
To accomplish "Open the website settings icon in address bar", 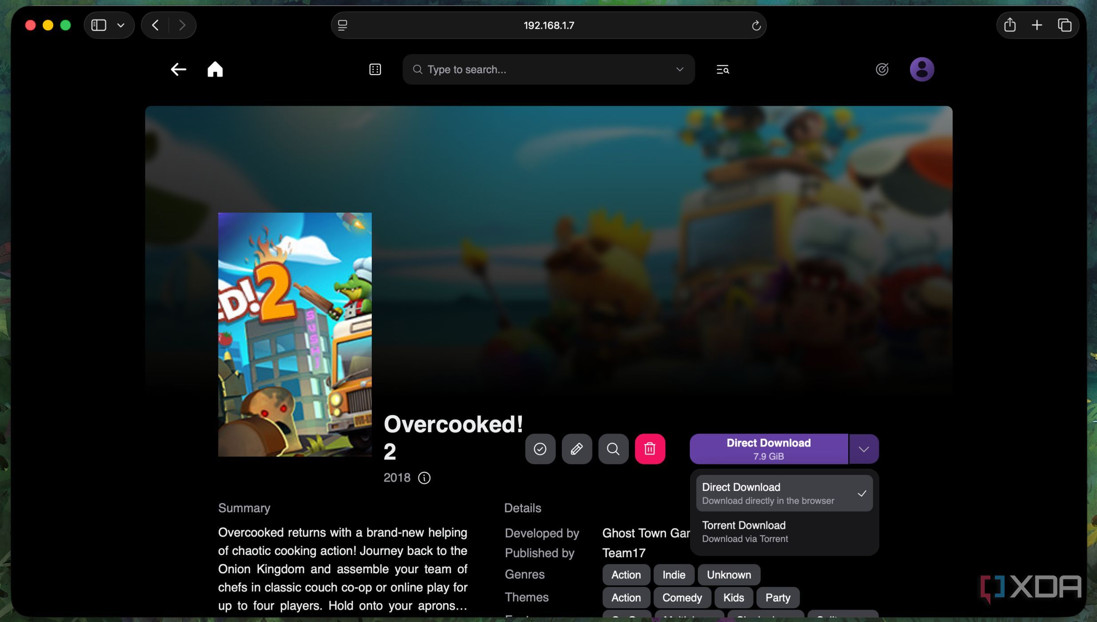I will 342,25.
